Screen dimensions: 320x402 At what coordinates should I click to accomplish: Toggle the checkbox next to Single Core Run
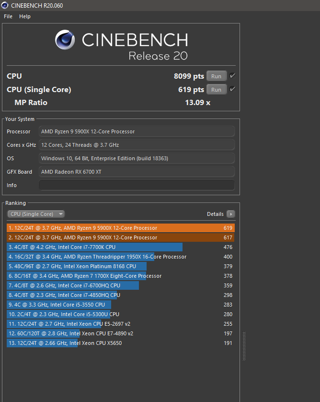[x=232, y=89]
